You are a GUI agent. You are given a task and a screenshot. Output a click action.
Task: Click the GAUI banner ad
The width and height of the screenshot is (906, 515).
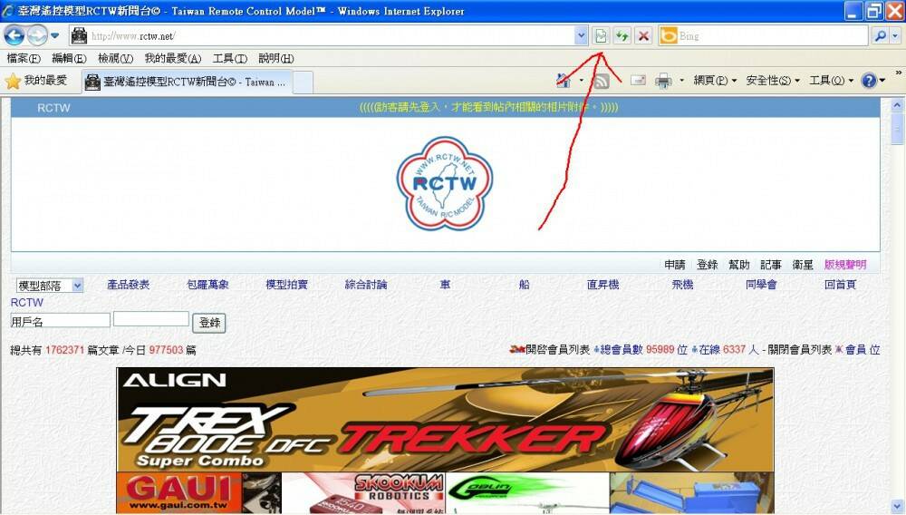tap(198, 493)
